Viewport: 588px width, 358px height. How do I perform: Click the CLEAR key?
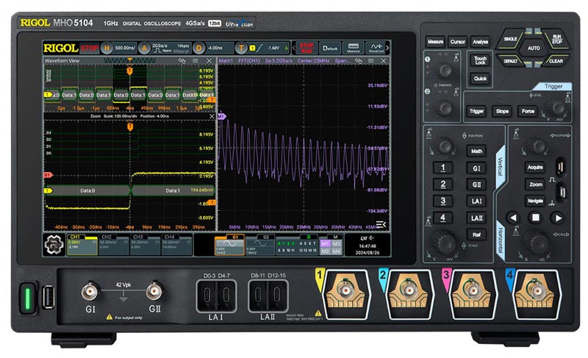coord(556,61)
